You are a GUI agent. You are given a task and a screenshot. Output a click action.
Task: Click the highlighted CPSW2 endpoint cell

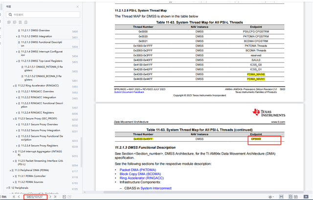(256, 139)
